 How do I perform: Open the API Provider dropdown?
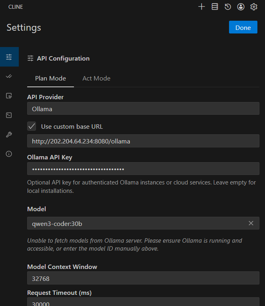(143, 109)
